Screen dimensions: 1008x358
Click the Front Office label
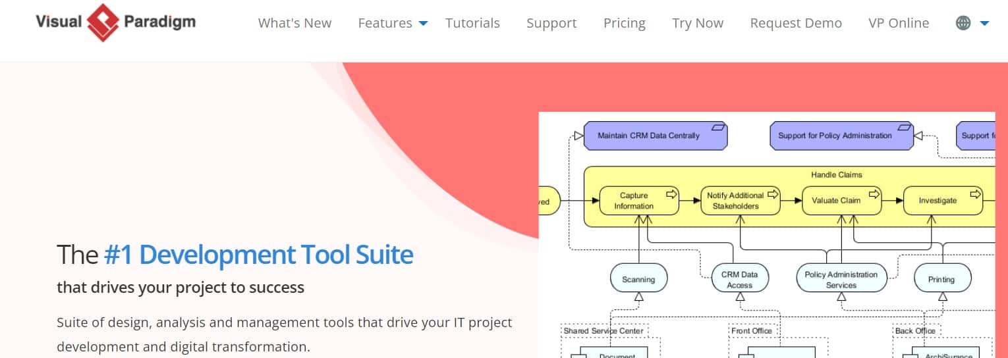pos(752,331)
